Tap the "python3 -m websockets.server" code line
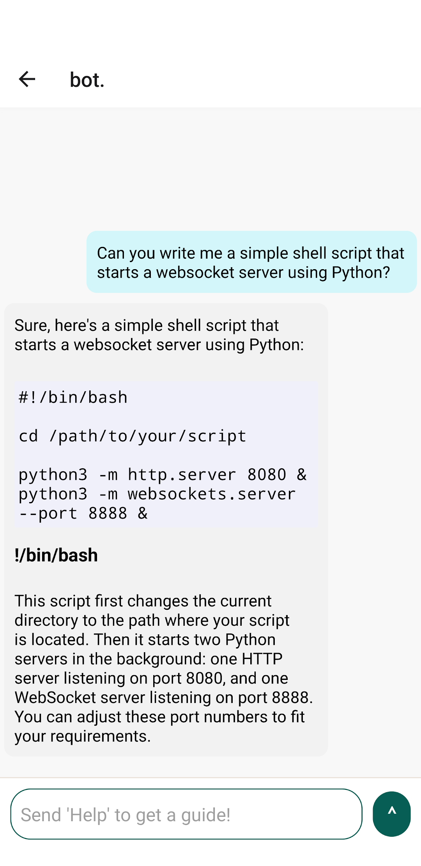421x866 pixels. click(x=157, y=494)
